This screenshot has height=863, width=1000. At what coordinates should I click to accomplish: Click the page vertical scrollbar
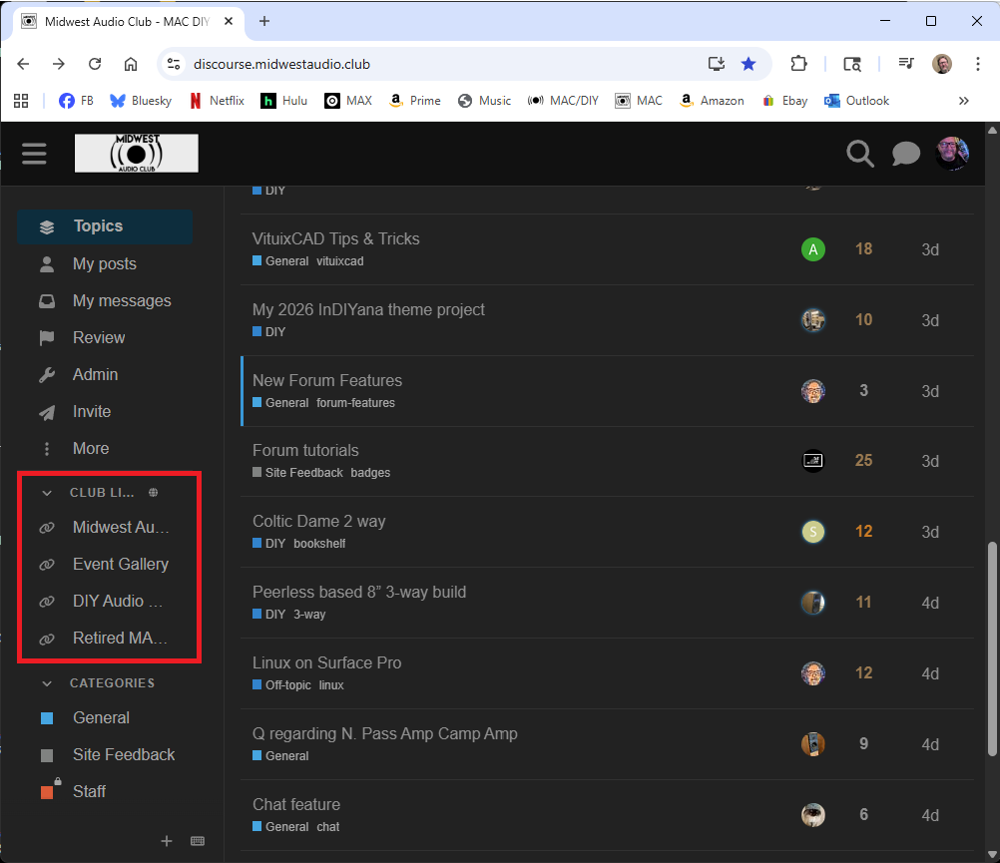coord(992,648)
